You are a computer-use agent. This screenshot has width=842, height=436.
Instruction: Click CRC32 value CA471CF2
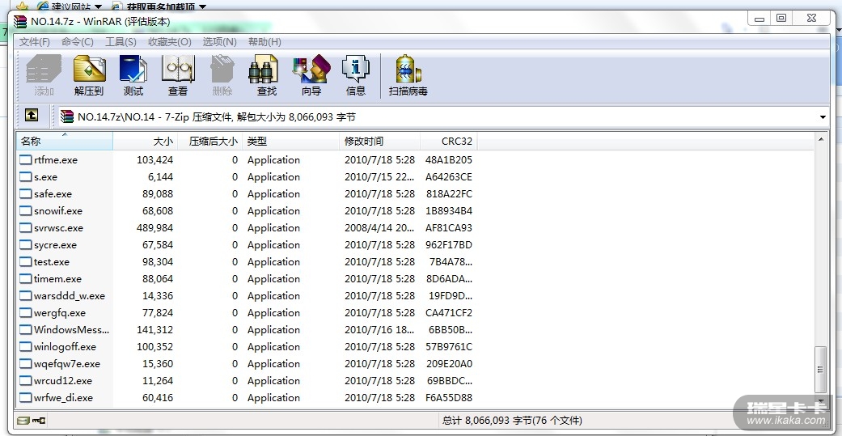pyautogui.click(x=448, y=312)
